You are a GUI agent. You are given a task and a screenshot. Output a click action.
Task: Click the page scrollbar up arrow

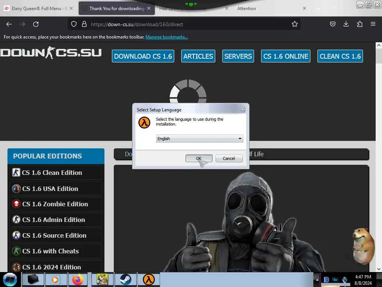379,45
